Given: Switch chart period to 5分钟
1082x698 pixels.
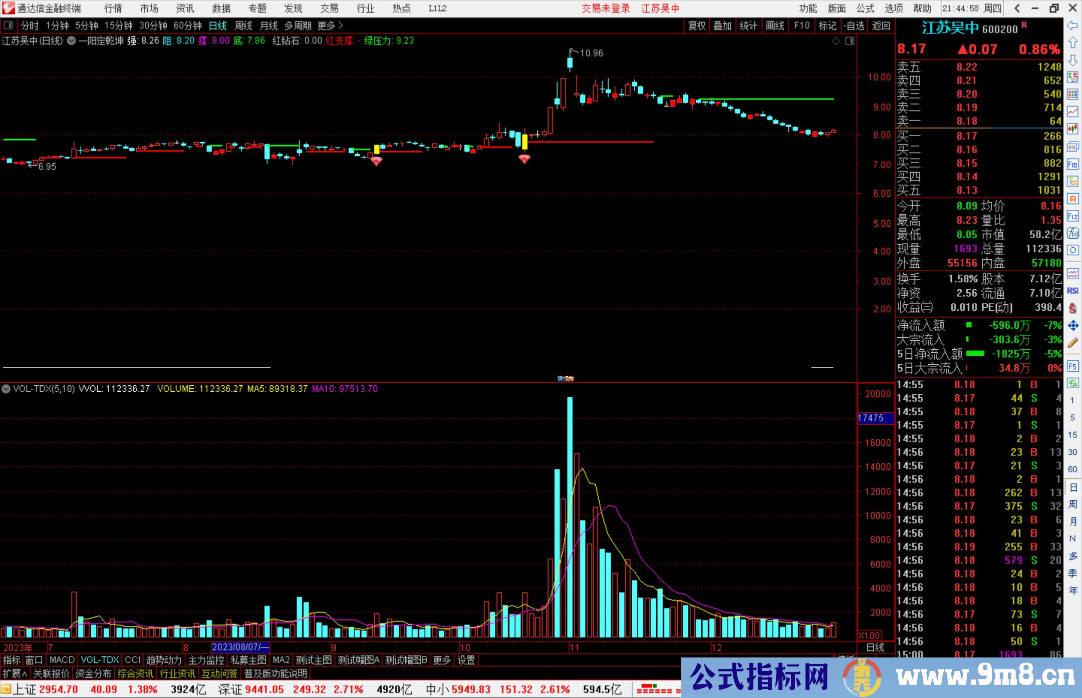Looking at the screenshot, I should pos(87,26).
